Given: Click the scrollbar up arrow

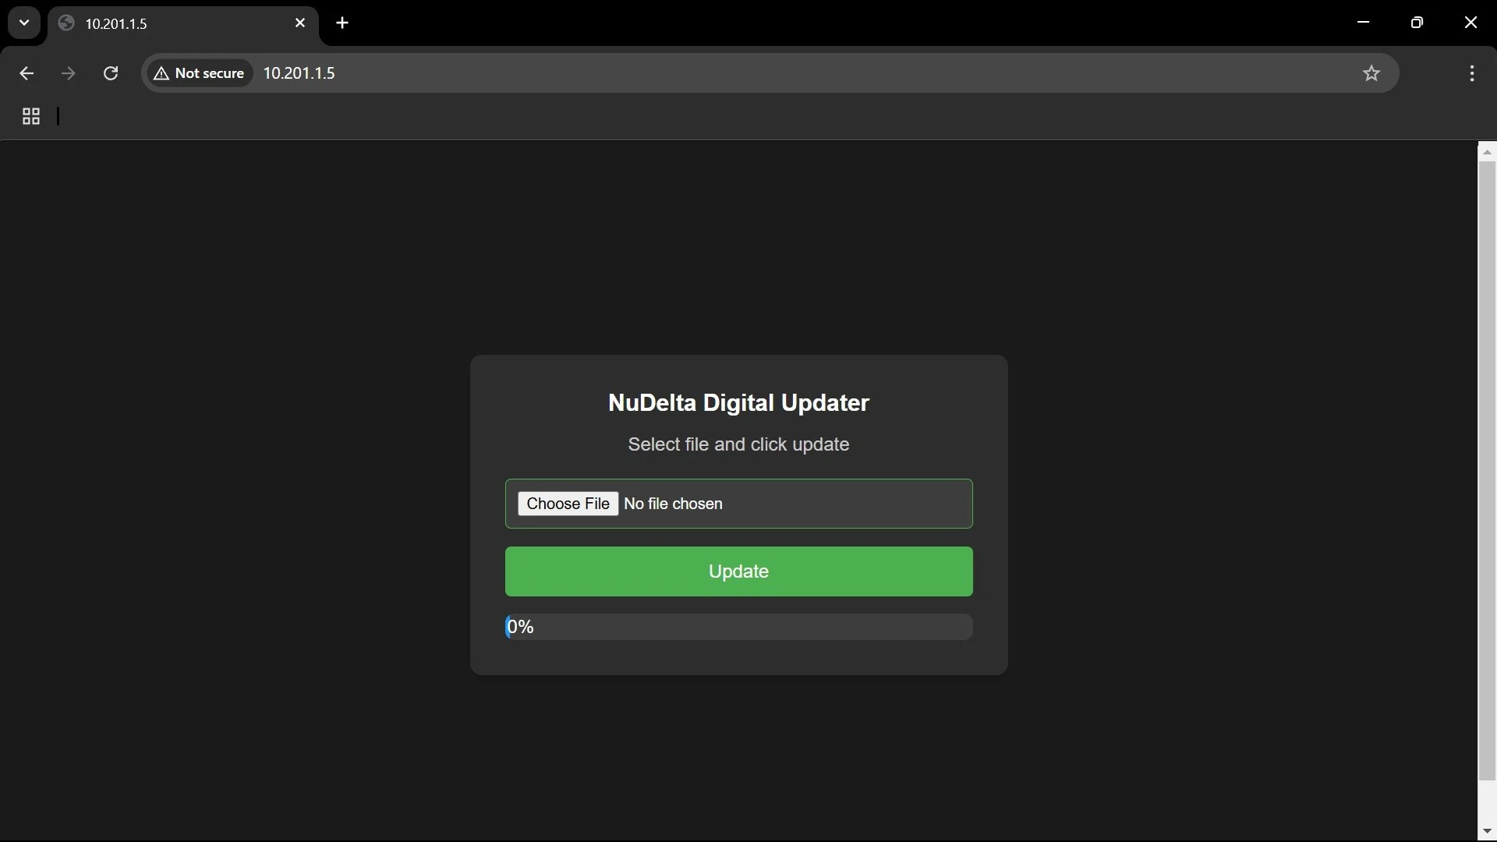Looking at the screenshot, I should coord(1487,152).
